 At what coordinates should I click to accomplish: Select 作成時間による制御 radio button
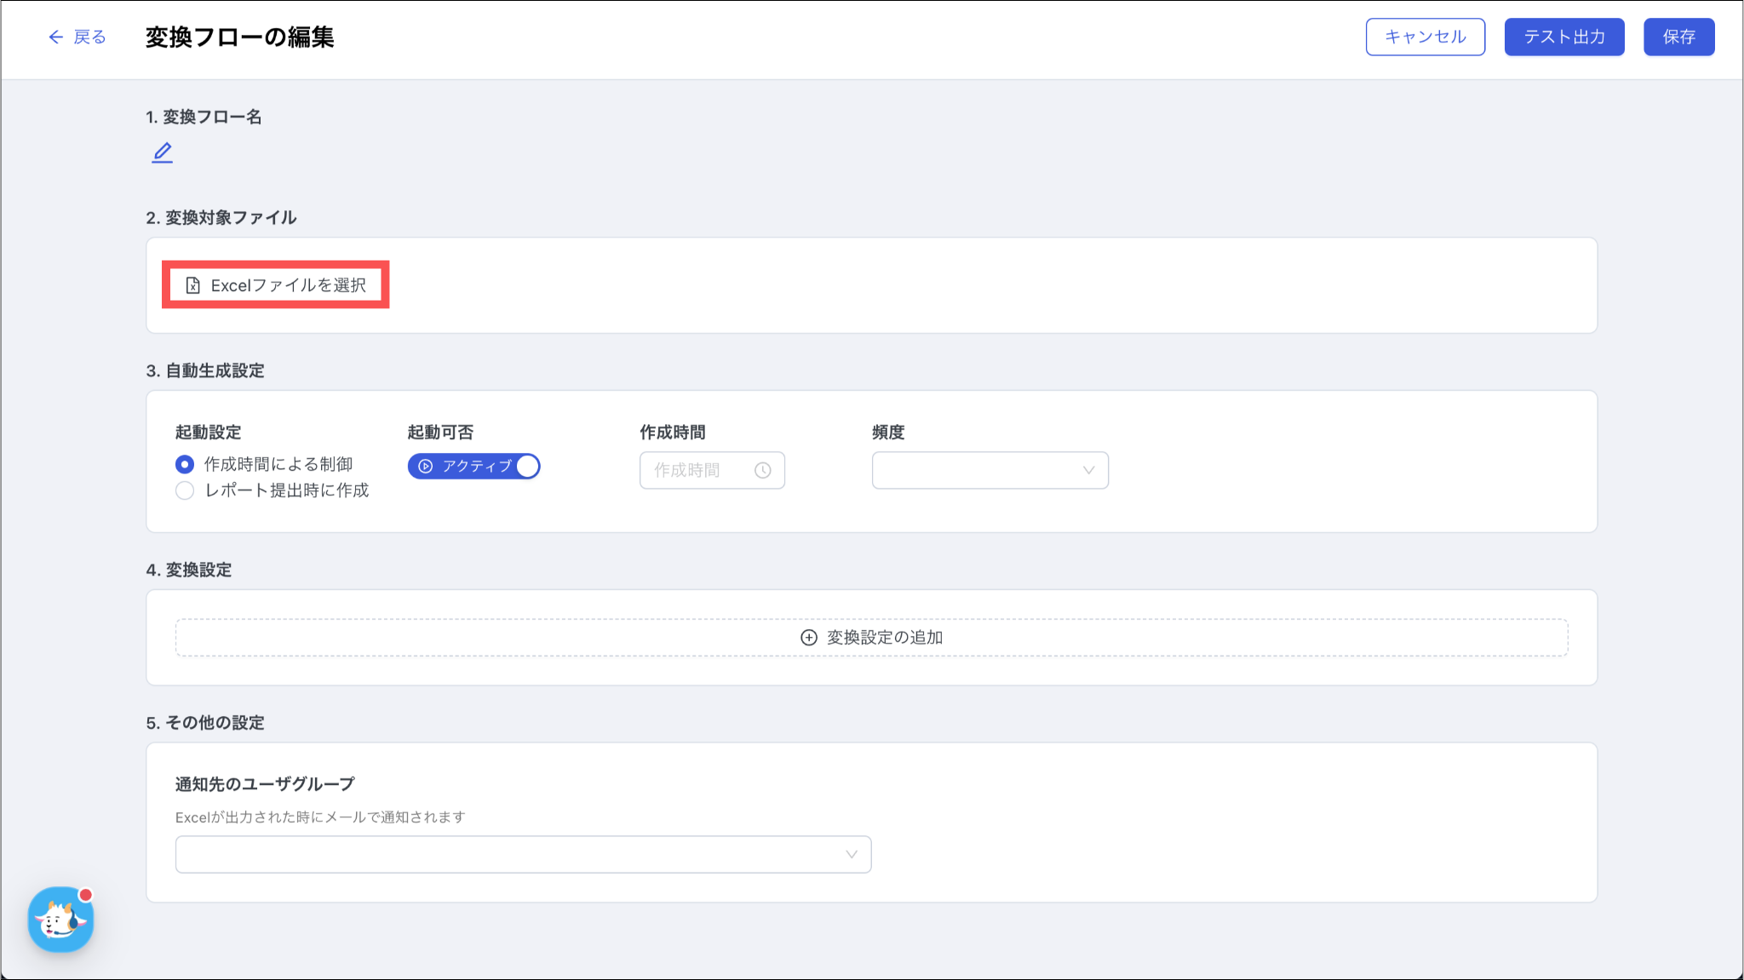(185, 464)
